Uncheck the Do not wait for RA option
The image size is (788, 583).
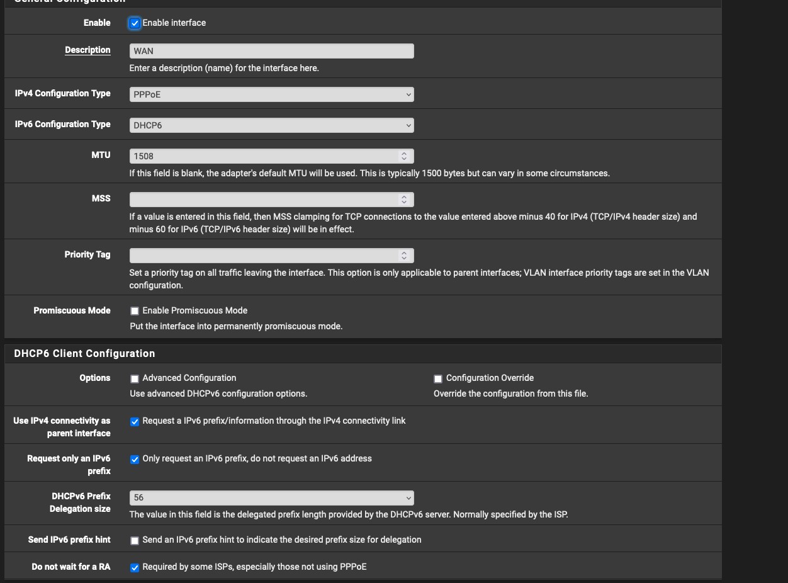(135, 568)
